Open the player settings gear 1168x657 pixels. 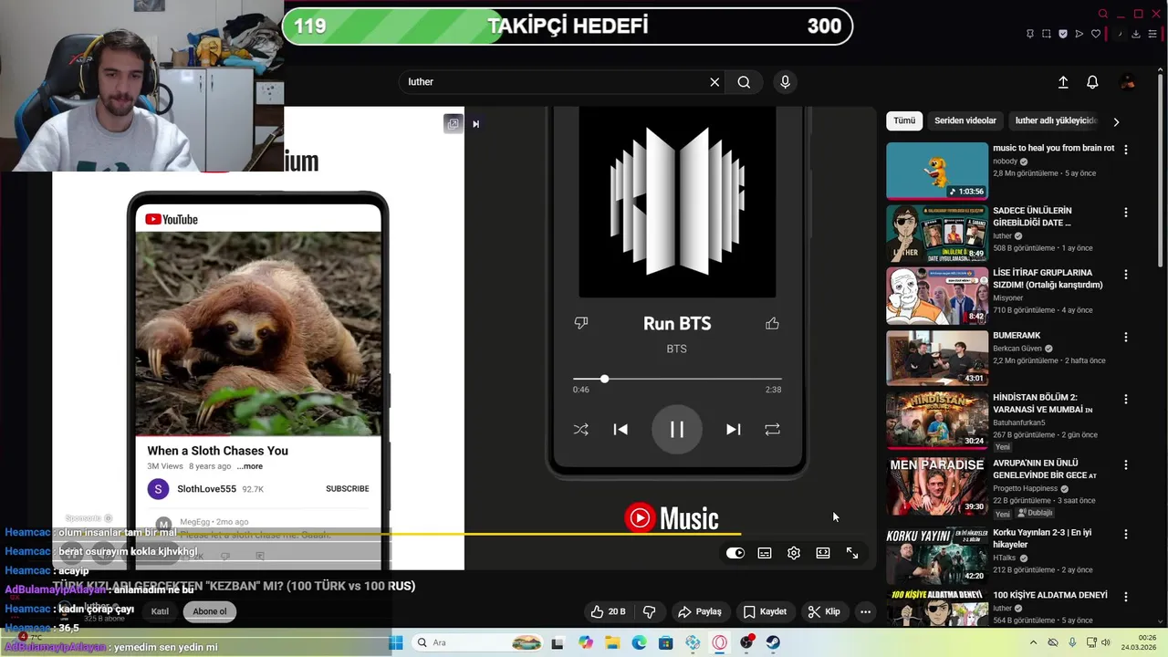[x=794, y=553]
